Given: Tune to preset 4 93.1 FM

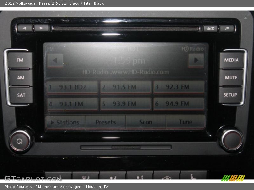Looking at the screenshot, I should (x=72, y=104).
